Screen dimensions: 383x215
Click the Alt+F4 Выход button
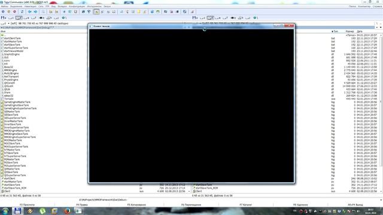click(355, 205)
